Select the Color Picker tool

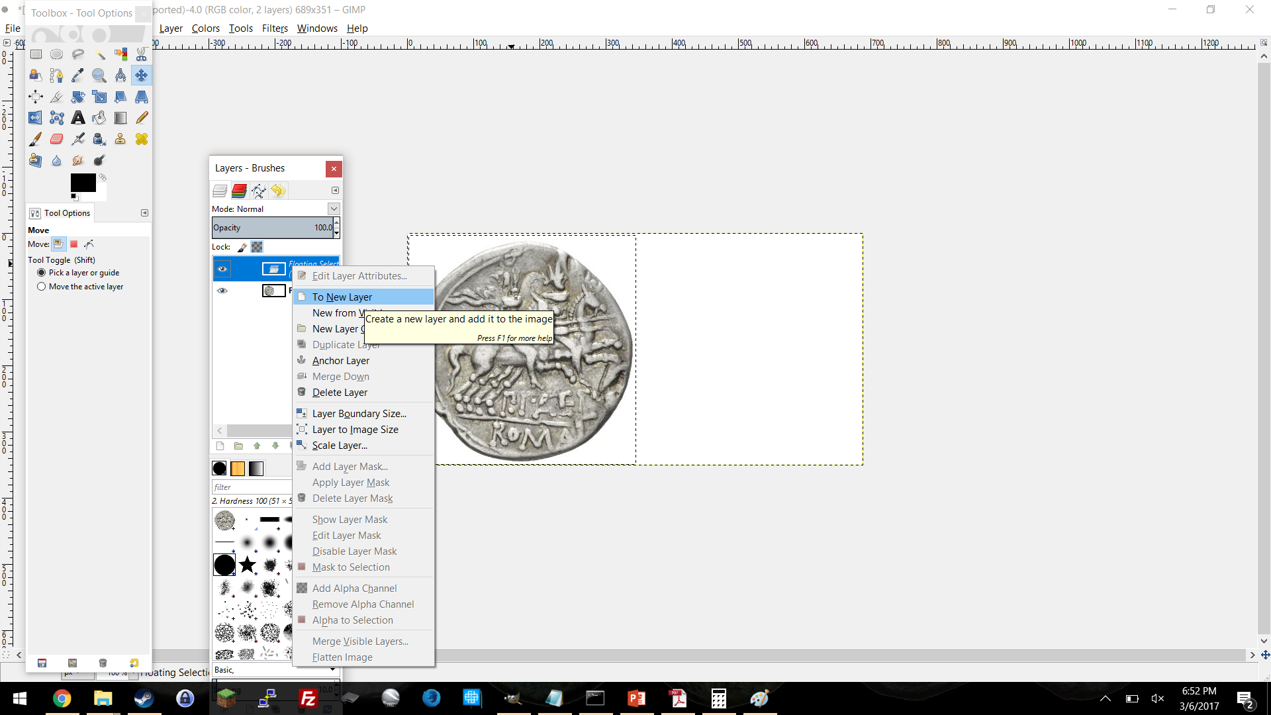tap(78, 75)
